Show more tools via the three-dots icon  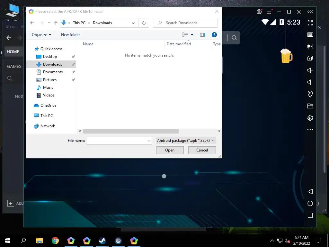coord(310,130)
